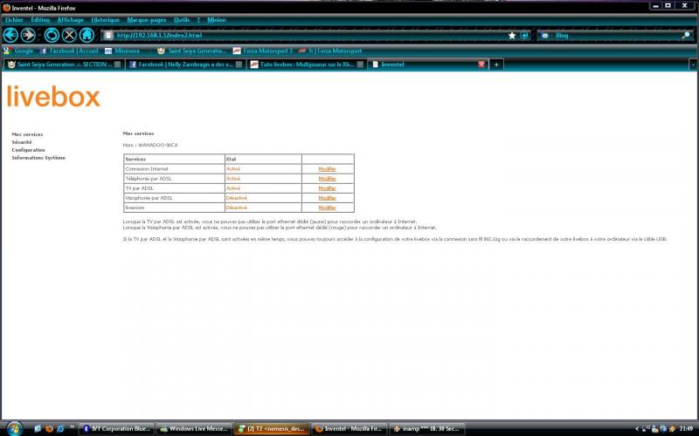The height and width of the screenshot is (436, 699).
Task: Click the system clock 21:49
Action: [687, 429]
